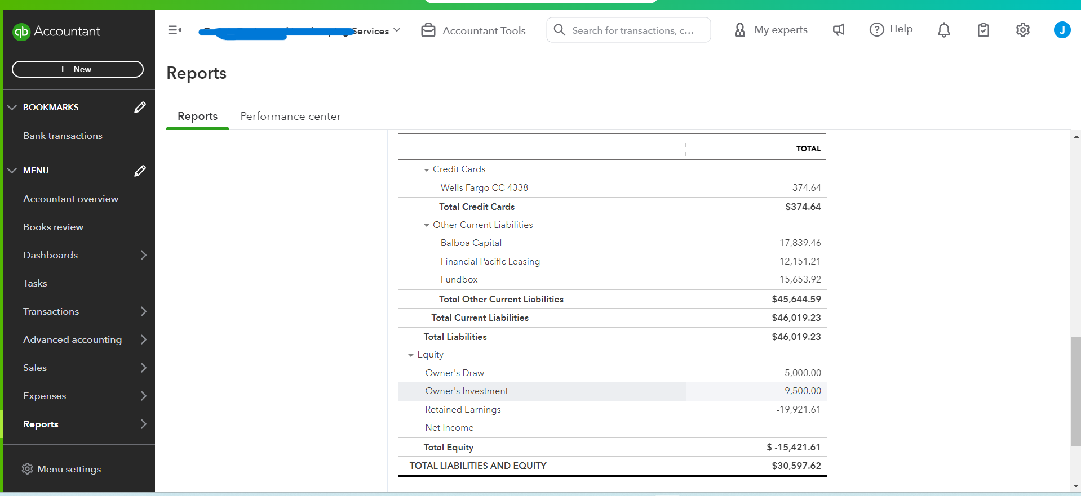
Task: Edit bookmarks with the pencil icon
Action: (x=140, y=107)
